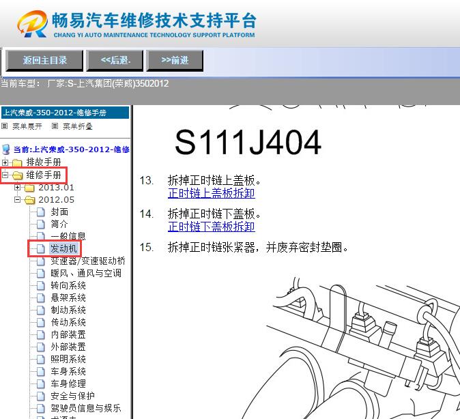Click the 当前:上汽荣威-350-2012-维修 root node

[71, 149]
